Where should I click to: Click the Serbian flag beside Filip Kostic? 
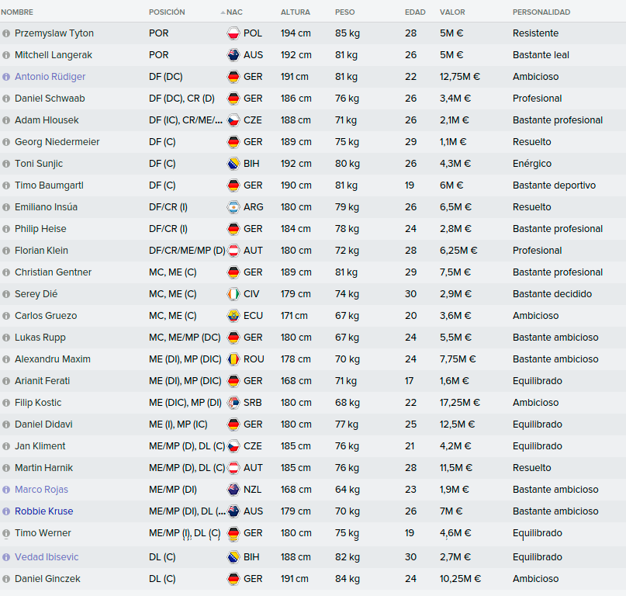tap(233, 403)
